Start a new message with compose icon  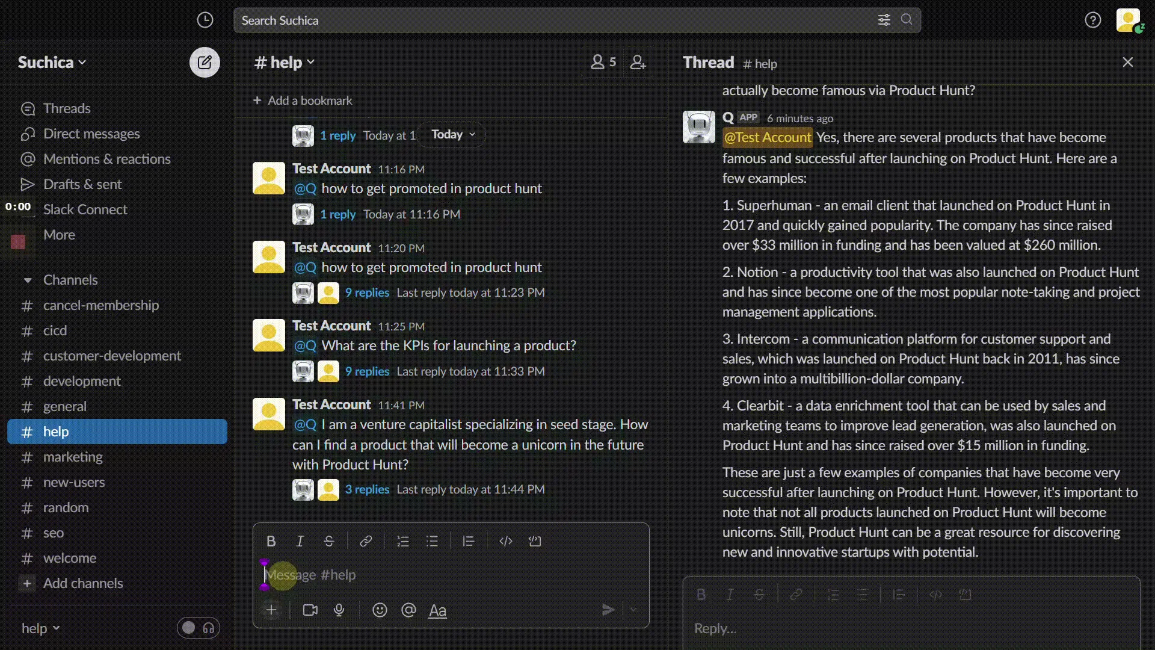coord(205,62)
